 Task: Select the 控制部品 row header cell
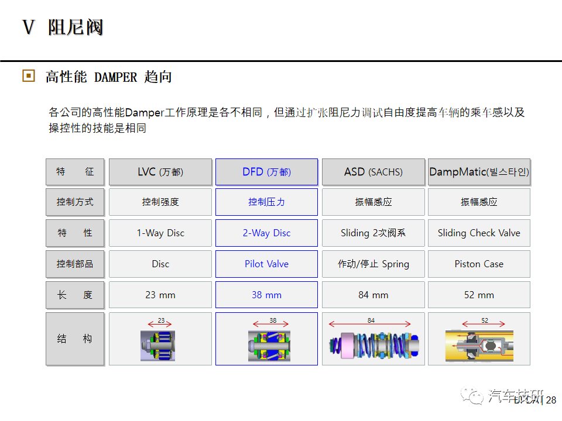(x=75, y=264)
